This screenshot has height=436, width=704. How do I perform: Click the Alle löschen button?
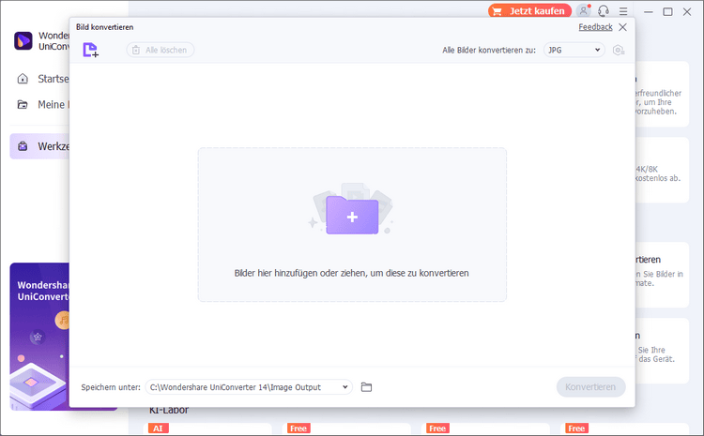click(x=161, y=50)
